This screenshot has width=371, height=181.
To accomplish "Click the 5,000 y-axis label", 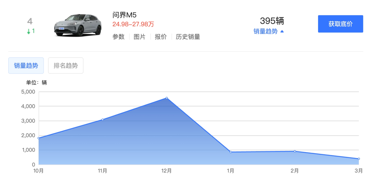I will (28, 92).
